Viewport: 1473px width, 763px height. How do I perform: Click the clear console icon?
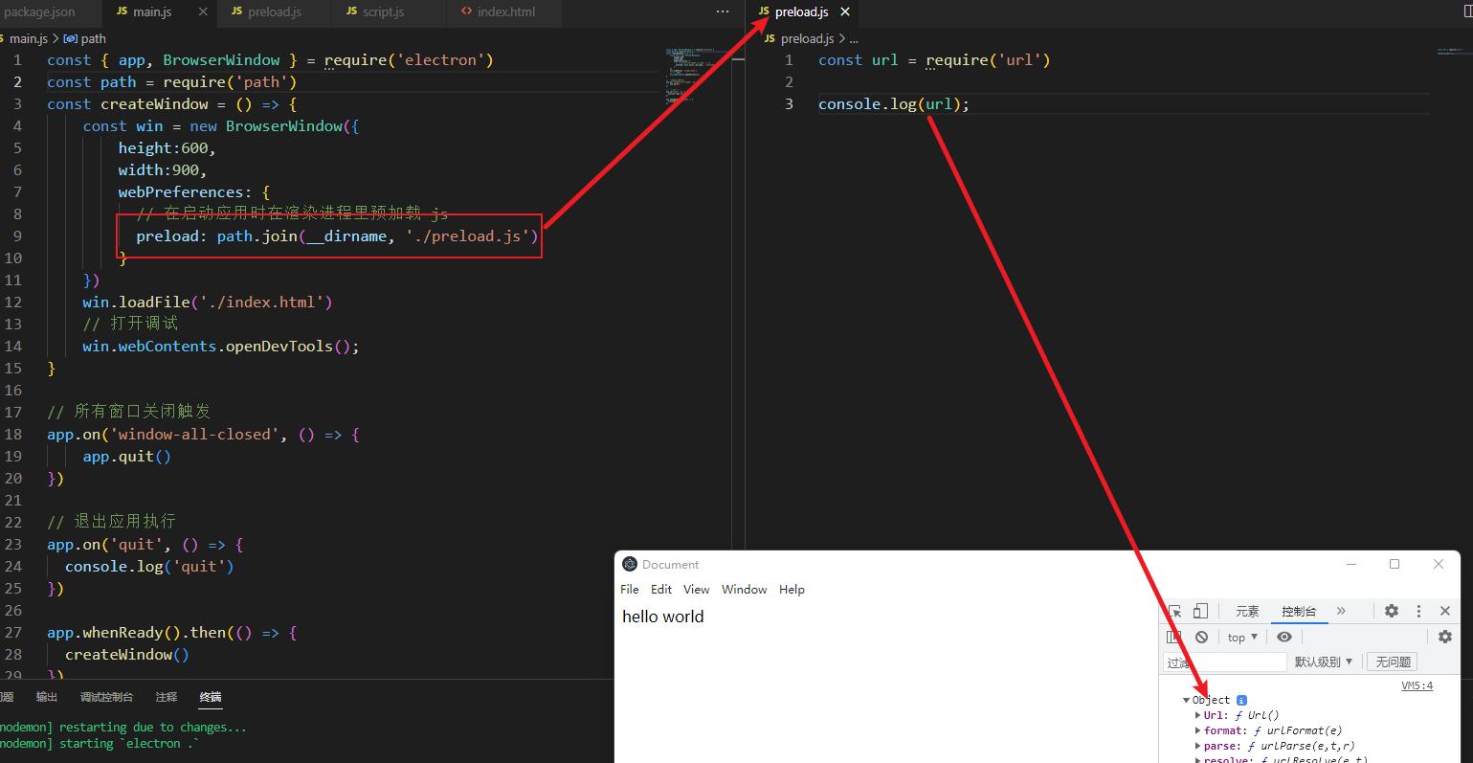tap(1201, 637)
